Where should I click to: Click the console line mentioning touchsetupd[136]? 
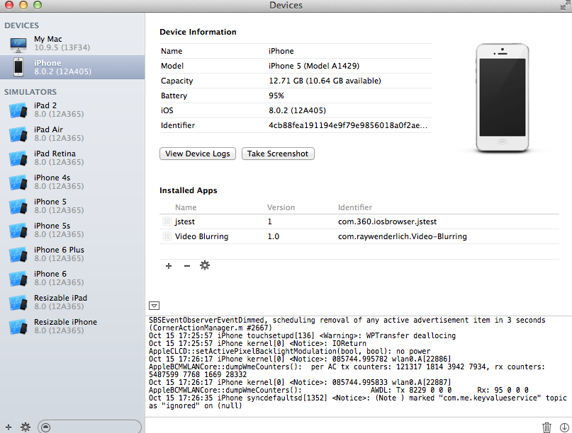pos(302,335)
